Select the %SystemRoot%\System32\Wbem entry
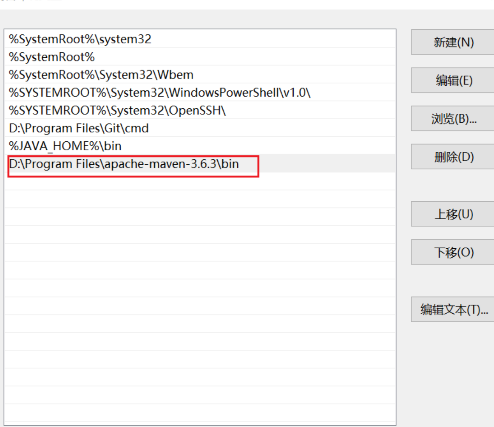 pos(200,75)
